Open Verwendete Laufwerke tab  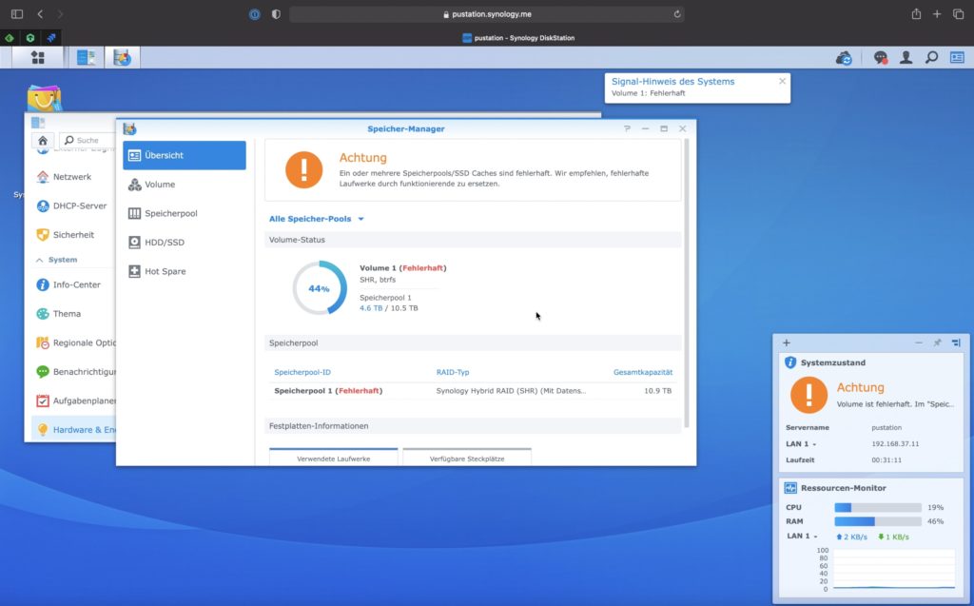tap(334, 458)
